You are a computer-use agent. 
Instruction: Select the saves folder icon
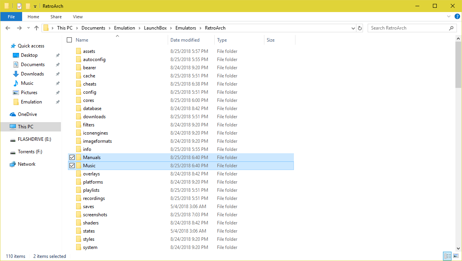point(78,207)
